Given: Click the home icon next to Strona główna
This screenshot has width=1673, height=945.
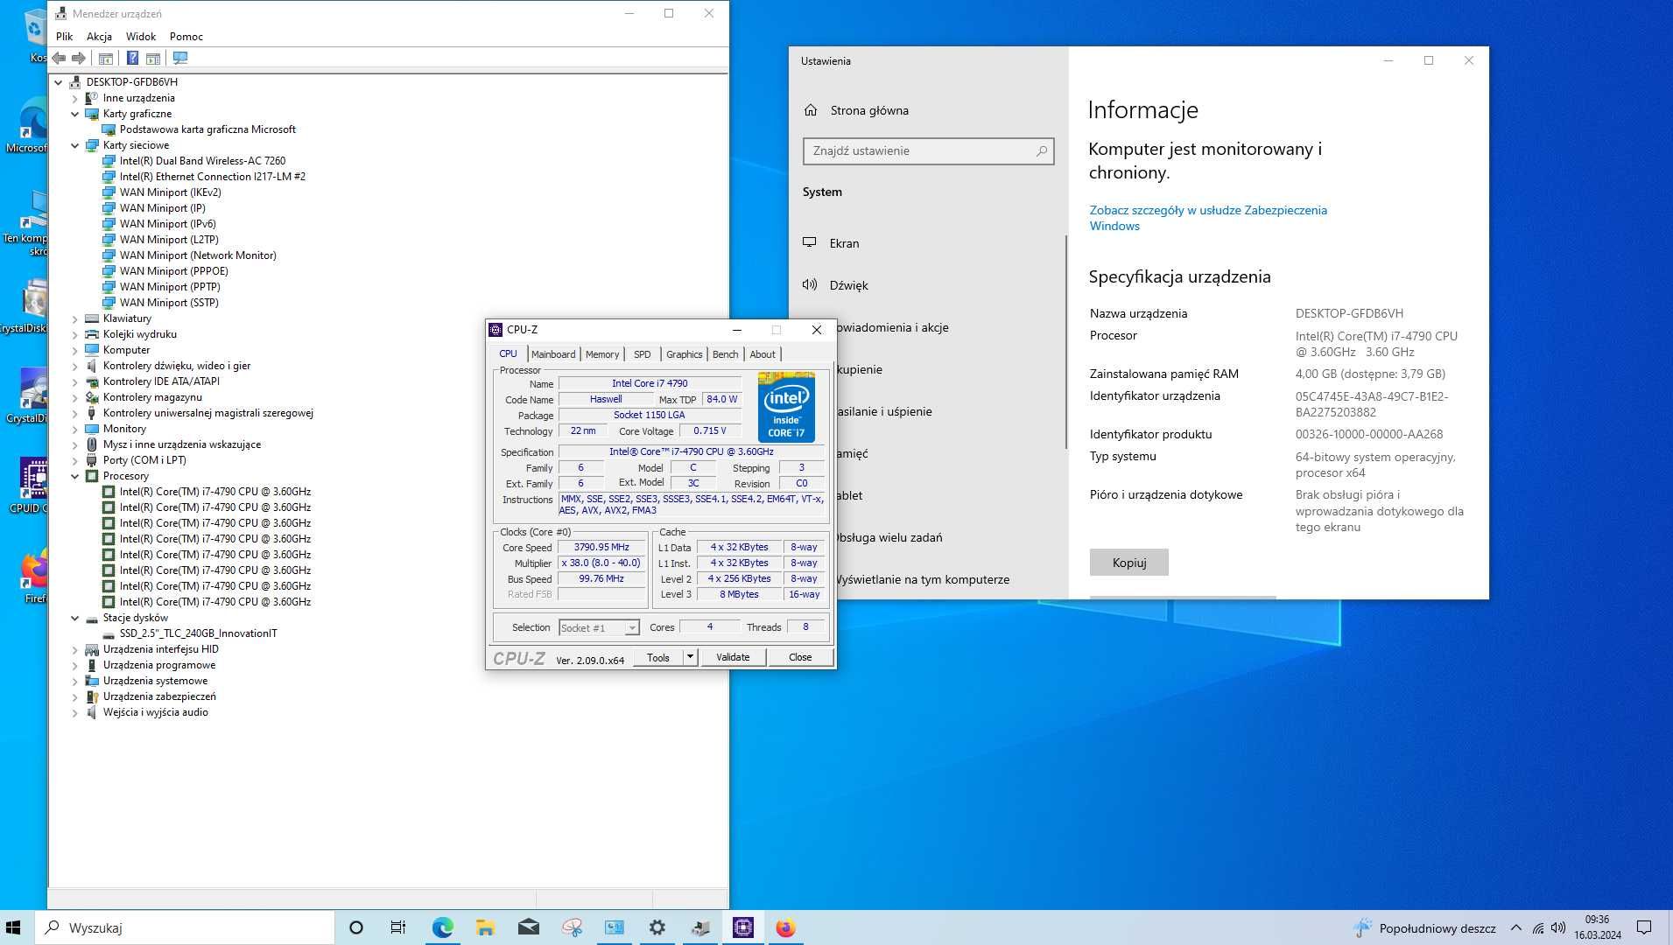Looking at the screenshot, I should pyautogui.click(x=811, y=110).
